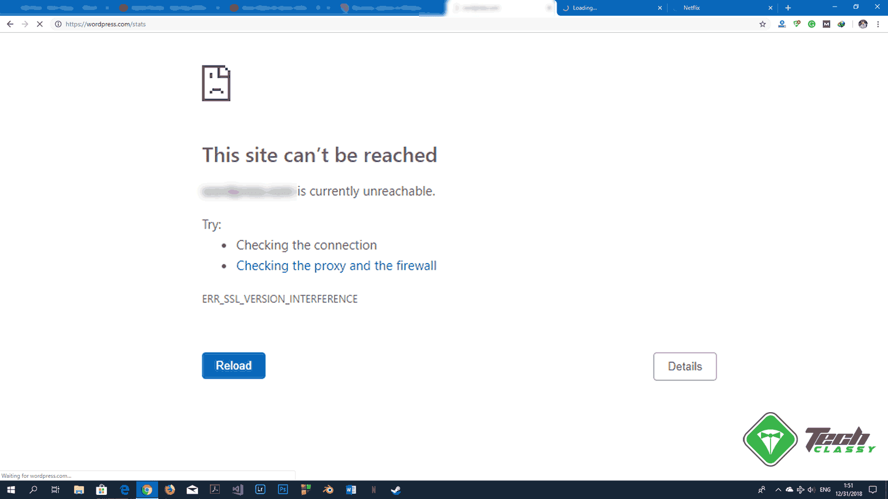The width and height of the screenshot is (888, 499).
Task: View site information via the address bar info icon
Action: click(58, 24)
